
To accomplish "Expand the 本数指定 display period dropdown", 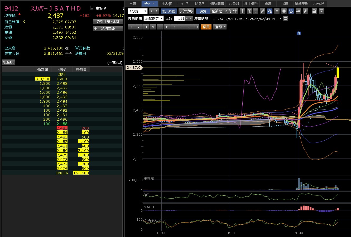I will point(154,19).
